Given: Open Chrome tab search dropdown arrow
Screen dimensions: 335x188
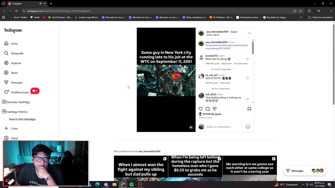Looking at the screenshot, I should coord(3,4).
